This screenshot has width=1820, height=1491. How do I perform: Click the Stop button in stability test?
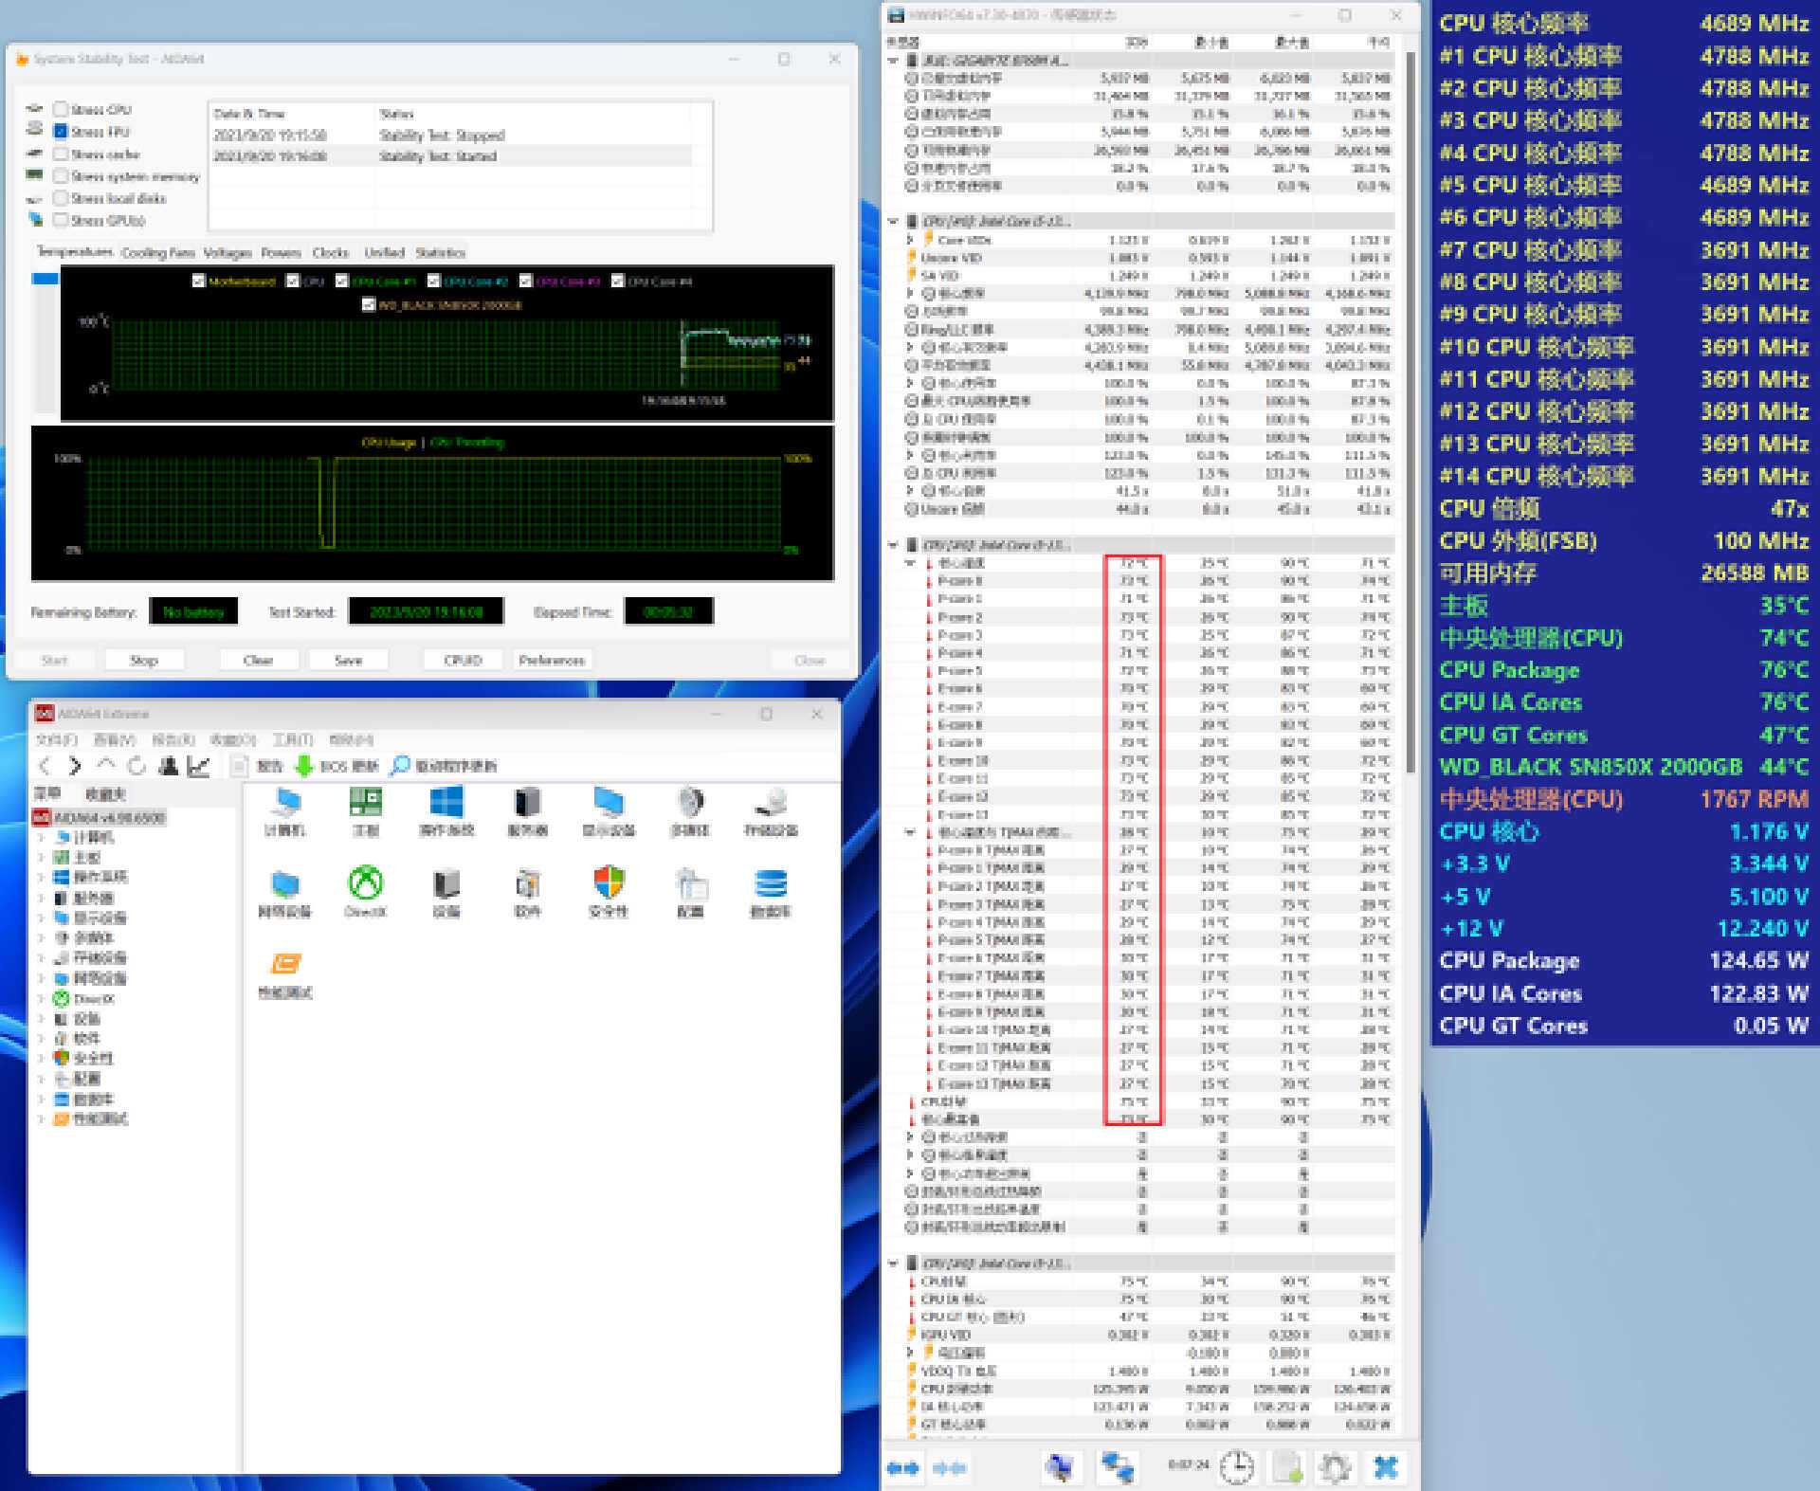[x=144, y=660]
